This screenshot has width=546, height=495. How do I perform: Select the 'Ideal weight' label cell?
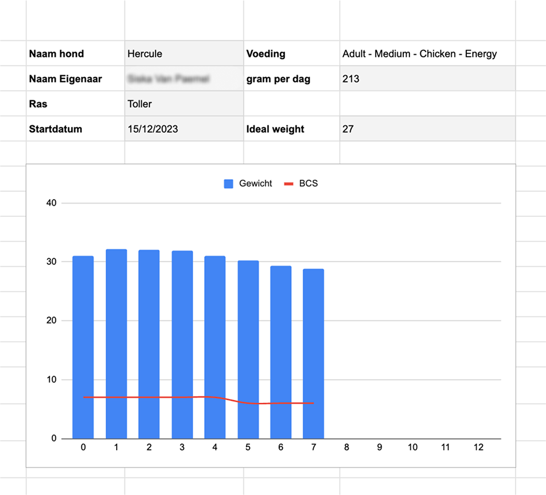click(292, 129)
